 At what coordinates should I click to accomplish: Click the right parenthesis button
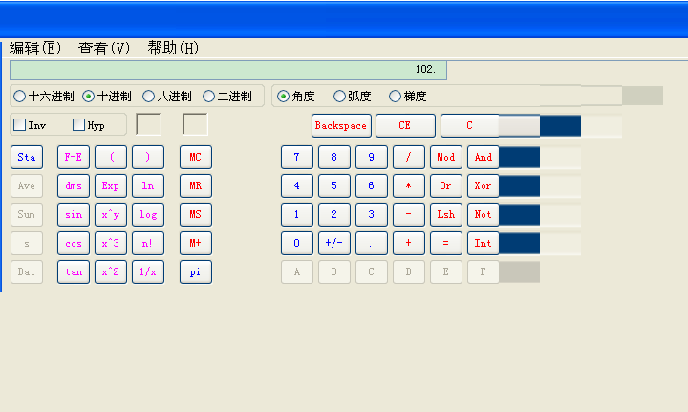148,157
